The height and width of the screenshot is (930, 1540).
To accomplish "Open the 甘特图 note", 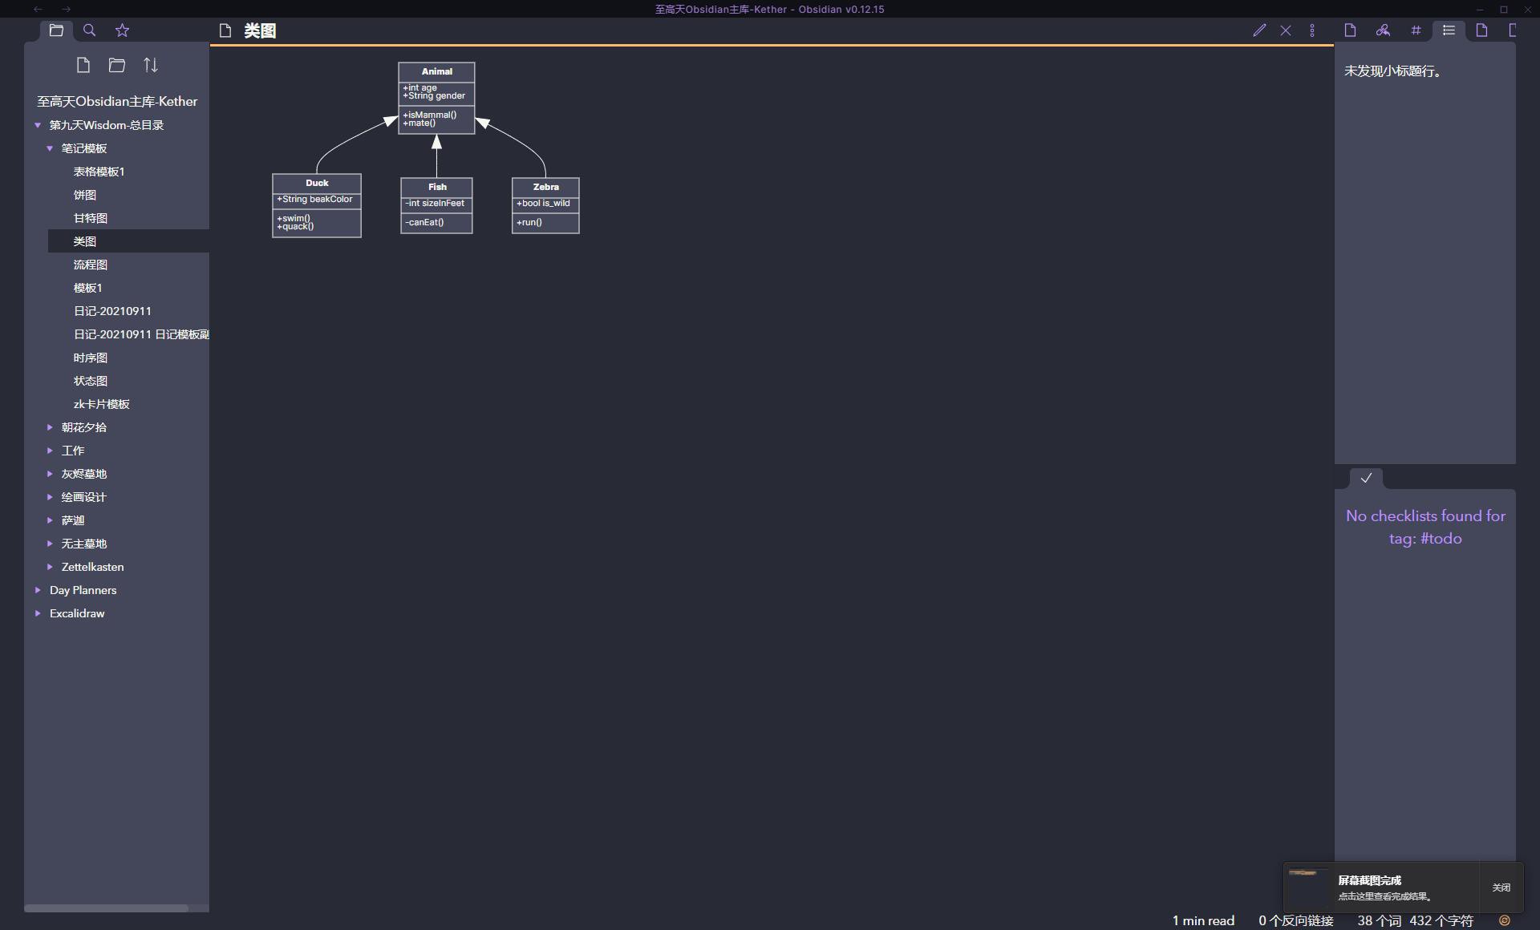I will [x=91, y=218].
